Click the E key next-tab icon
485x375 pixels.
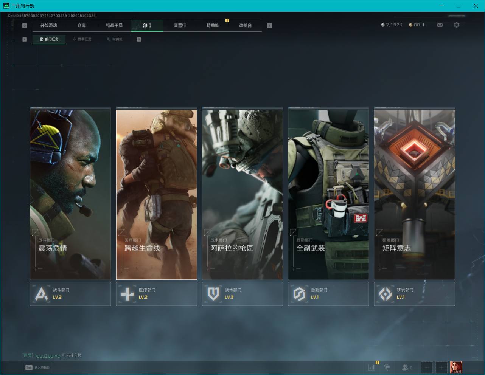269,25
